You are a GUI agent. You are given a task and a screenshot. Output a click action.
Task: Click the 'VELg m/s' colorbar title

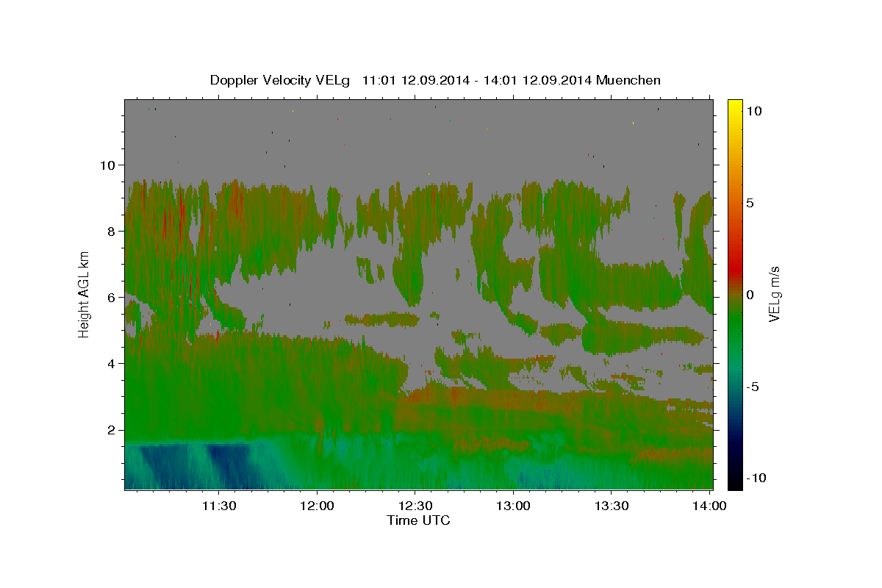click(x=775, y=293)
